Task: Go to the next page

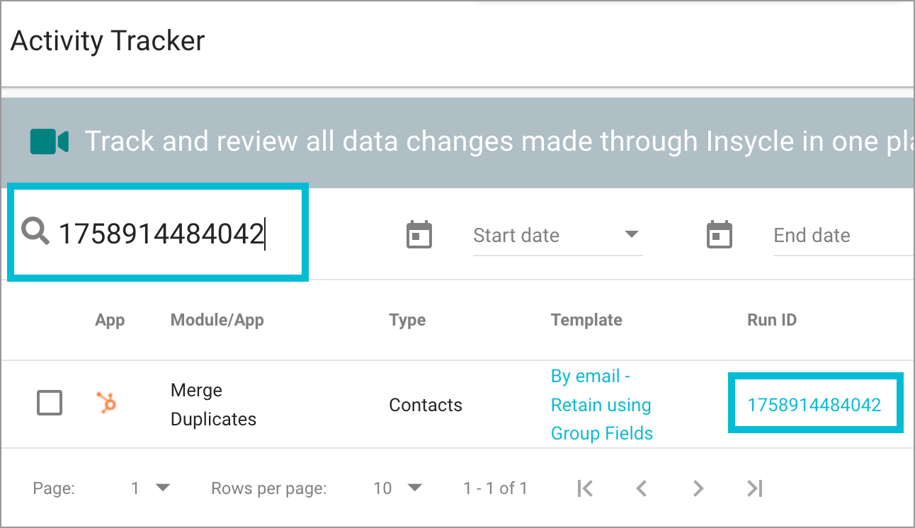Action: tap(698, 488)
